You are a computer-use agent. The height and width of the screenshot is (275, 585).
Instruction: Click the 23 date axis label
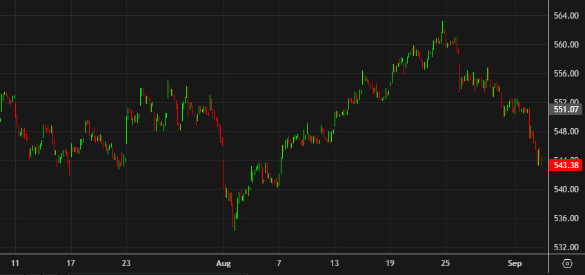coord(126,263)
